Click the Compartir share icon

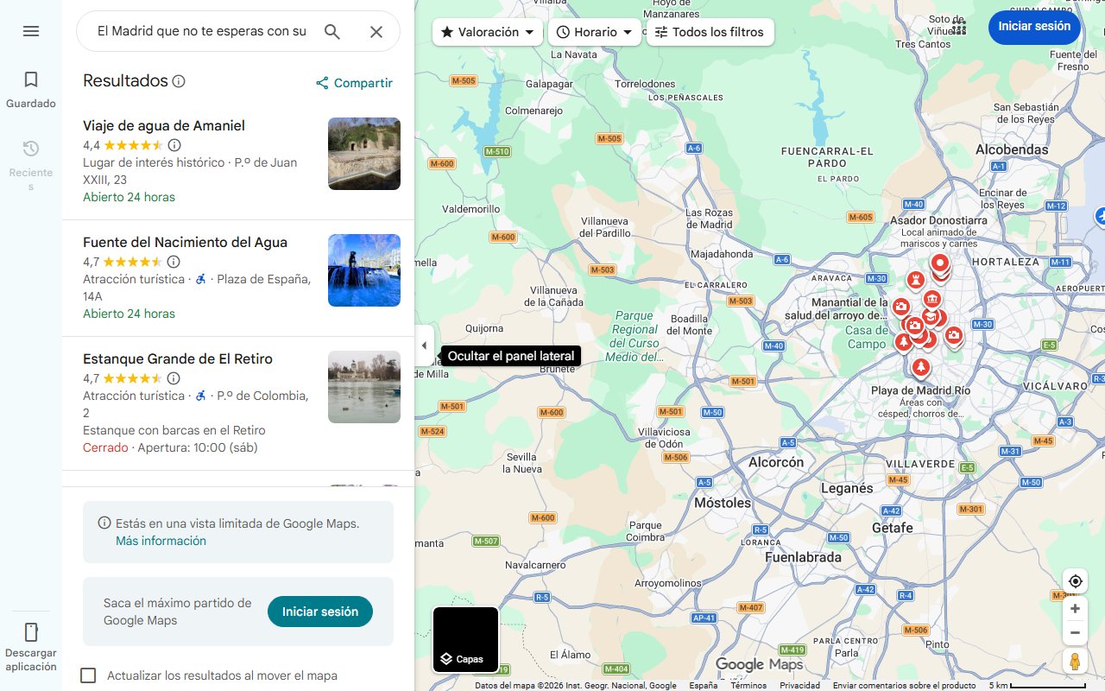[x=322, y=83]
